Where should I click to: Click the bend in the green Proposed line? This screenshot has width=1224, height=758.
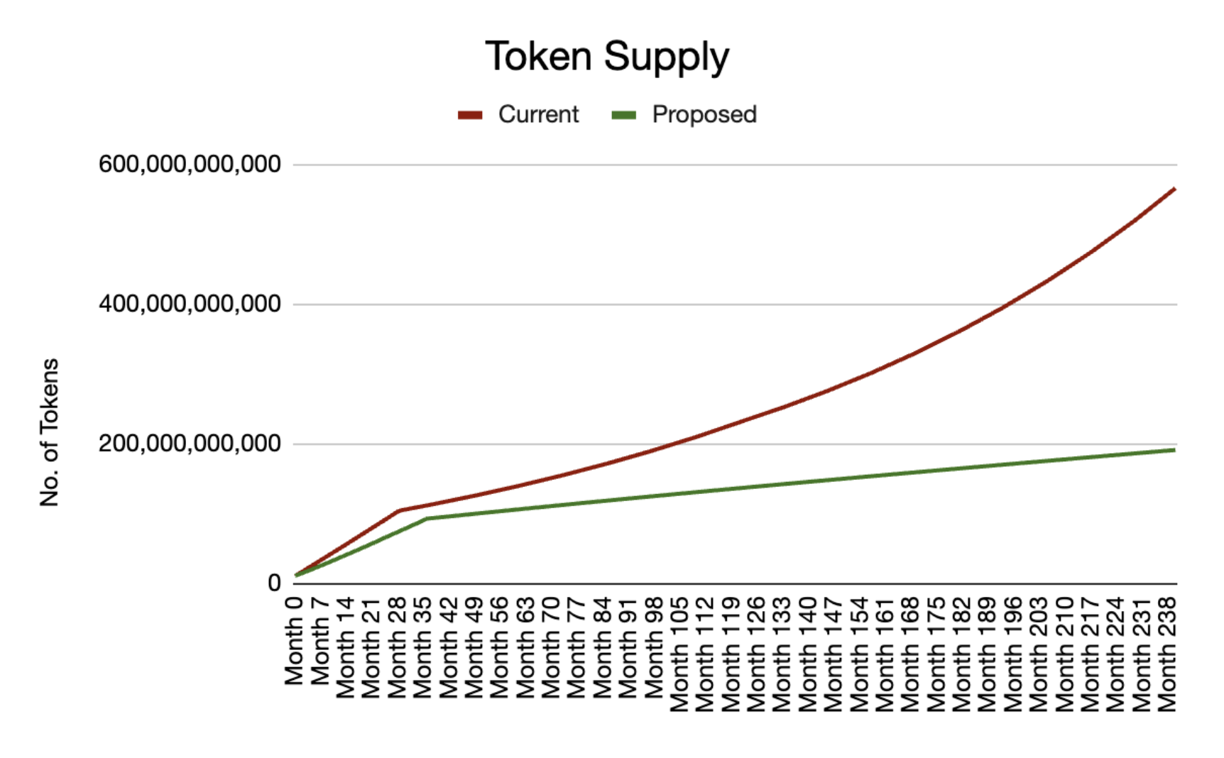(427, 518)
